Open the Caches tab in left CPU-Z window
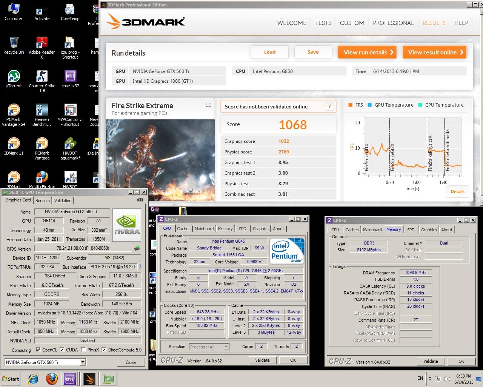This screenshot has width=483, height=387. tap(183, 229)
